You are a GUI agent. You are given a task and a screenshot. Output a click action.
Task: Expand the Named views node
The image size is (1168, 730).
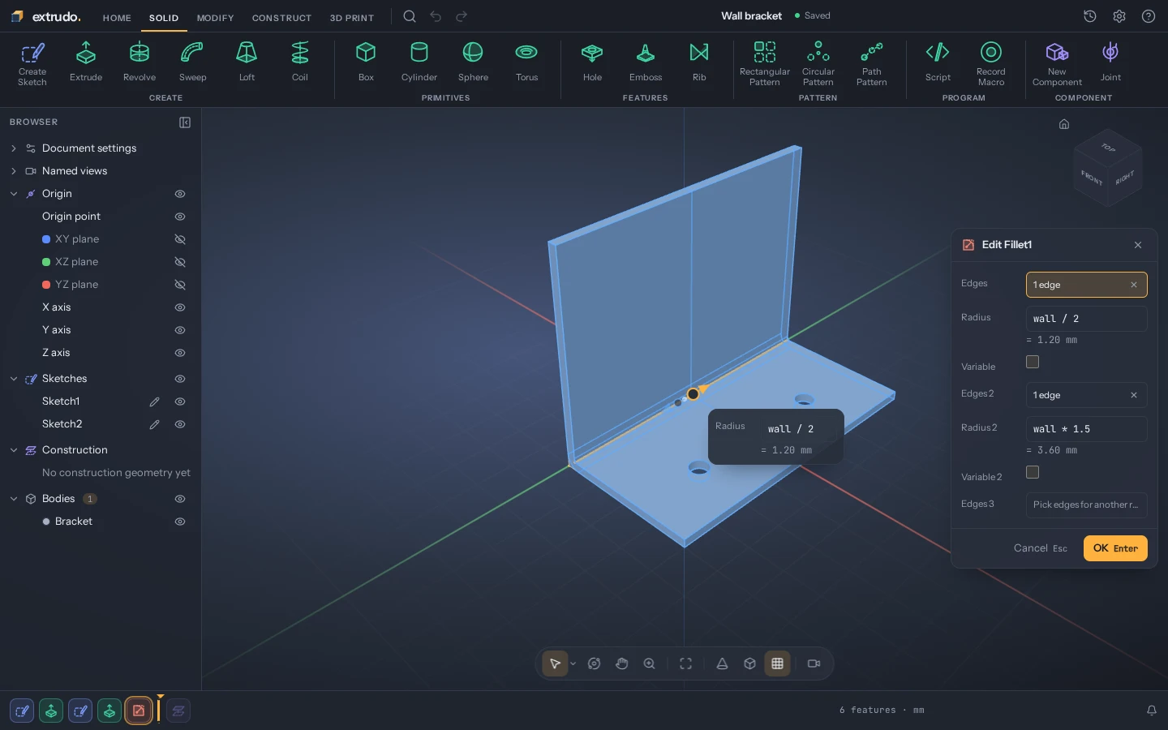[14, 171]
